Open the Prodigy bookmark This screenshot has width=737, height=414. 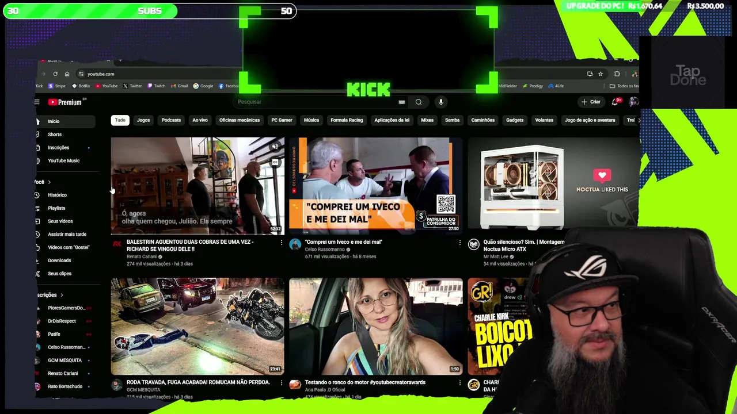533,86
